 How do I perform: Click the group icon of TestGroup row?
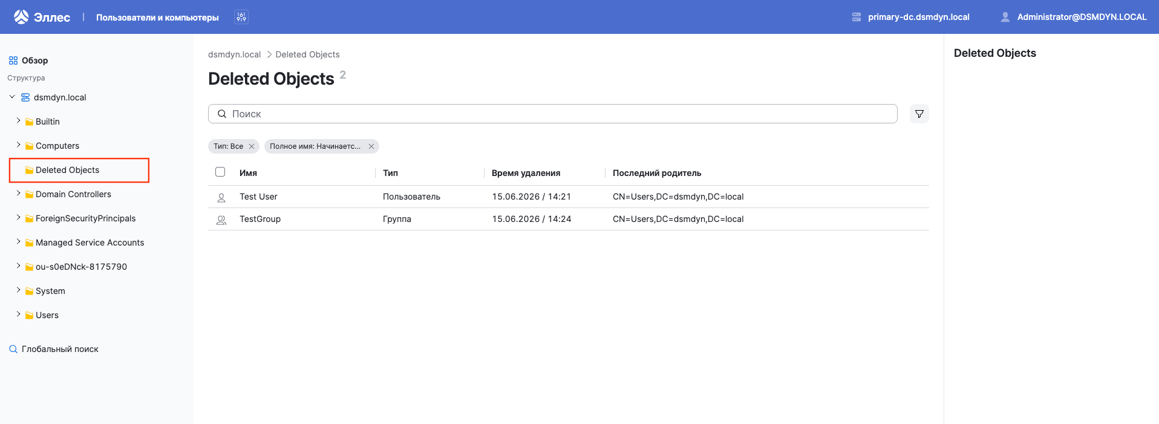coord(221,220)
